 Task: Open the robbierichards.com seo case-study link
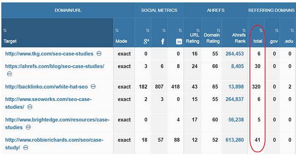pyautogui.click(x=54, y=144)
